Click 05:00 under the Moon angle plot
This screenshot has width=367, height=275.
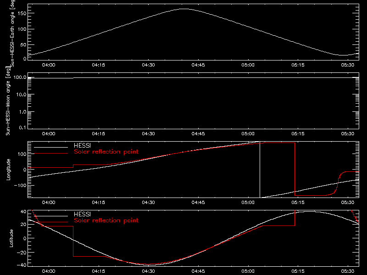(248, 134)
